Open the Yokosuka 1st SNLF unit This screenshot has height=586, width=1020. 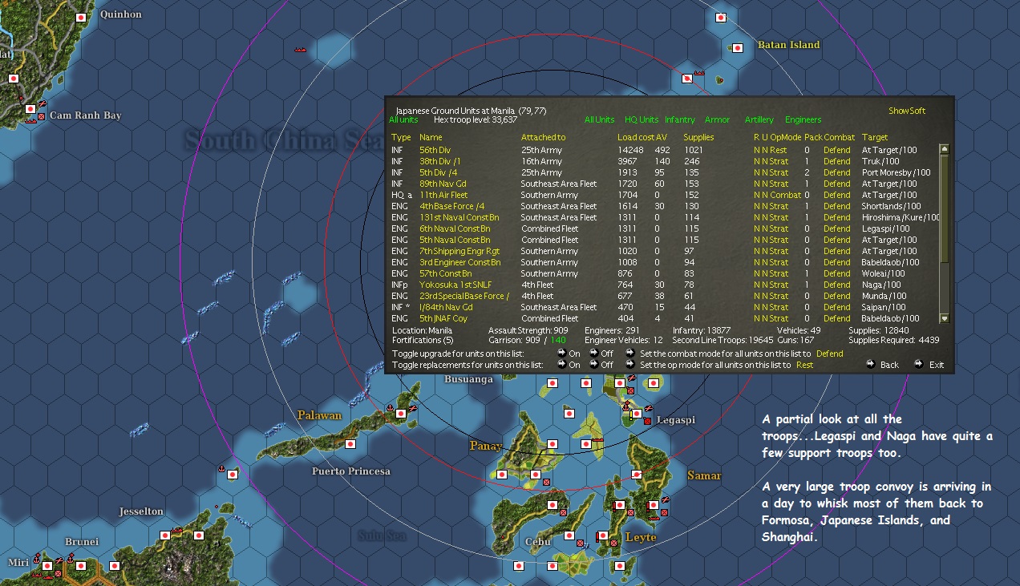[455, 285]
